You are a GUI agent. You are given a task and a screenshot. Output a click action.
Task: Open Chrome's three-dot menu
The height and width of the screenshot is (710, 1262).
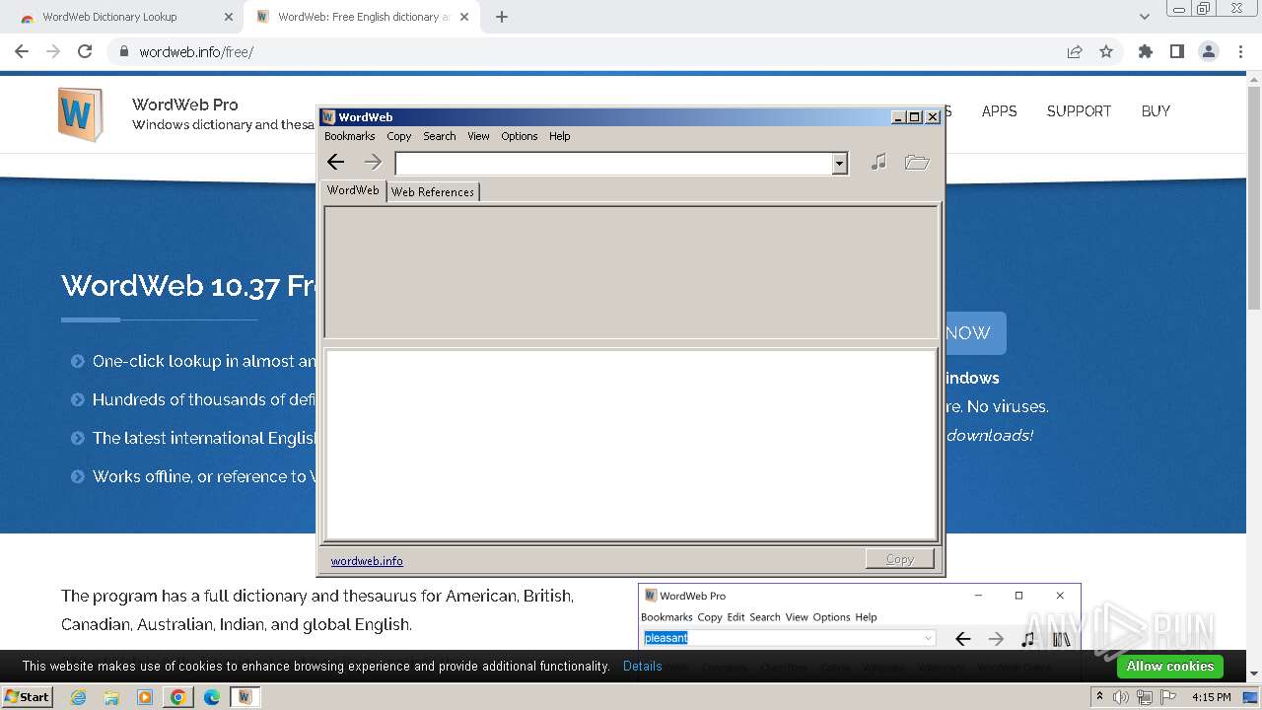(1240, 51)
